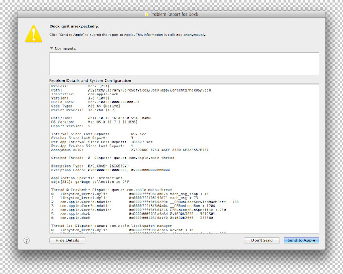This screenshot has height=274, width=343.
Task: Select the 'Identifier: com.apple.dock' line
Action: [85, 94]
